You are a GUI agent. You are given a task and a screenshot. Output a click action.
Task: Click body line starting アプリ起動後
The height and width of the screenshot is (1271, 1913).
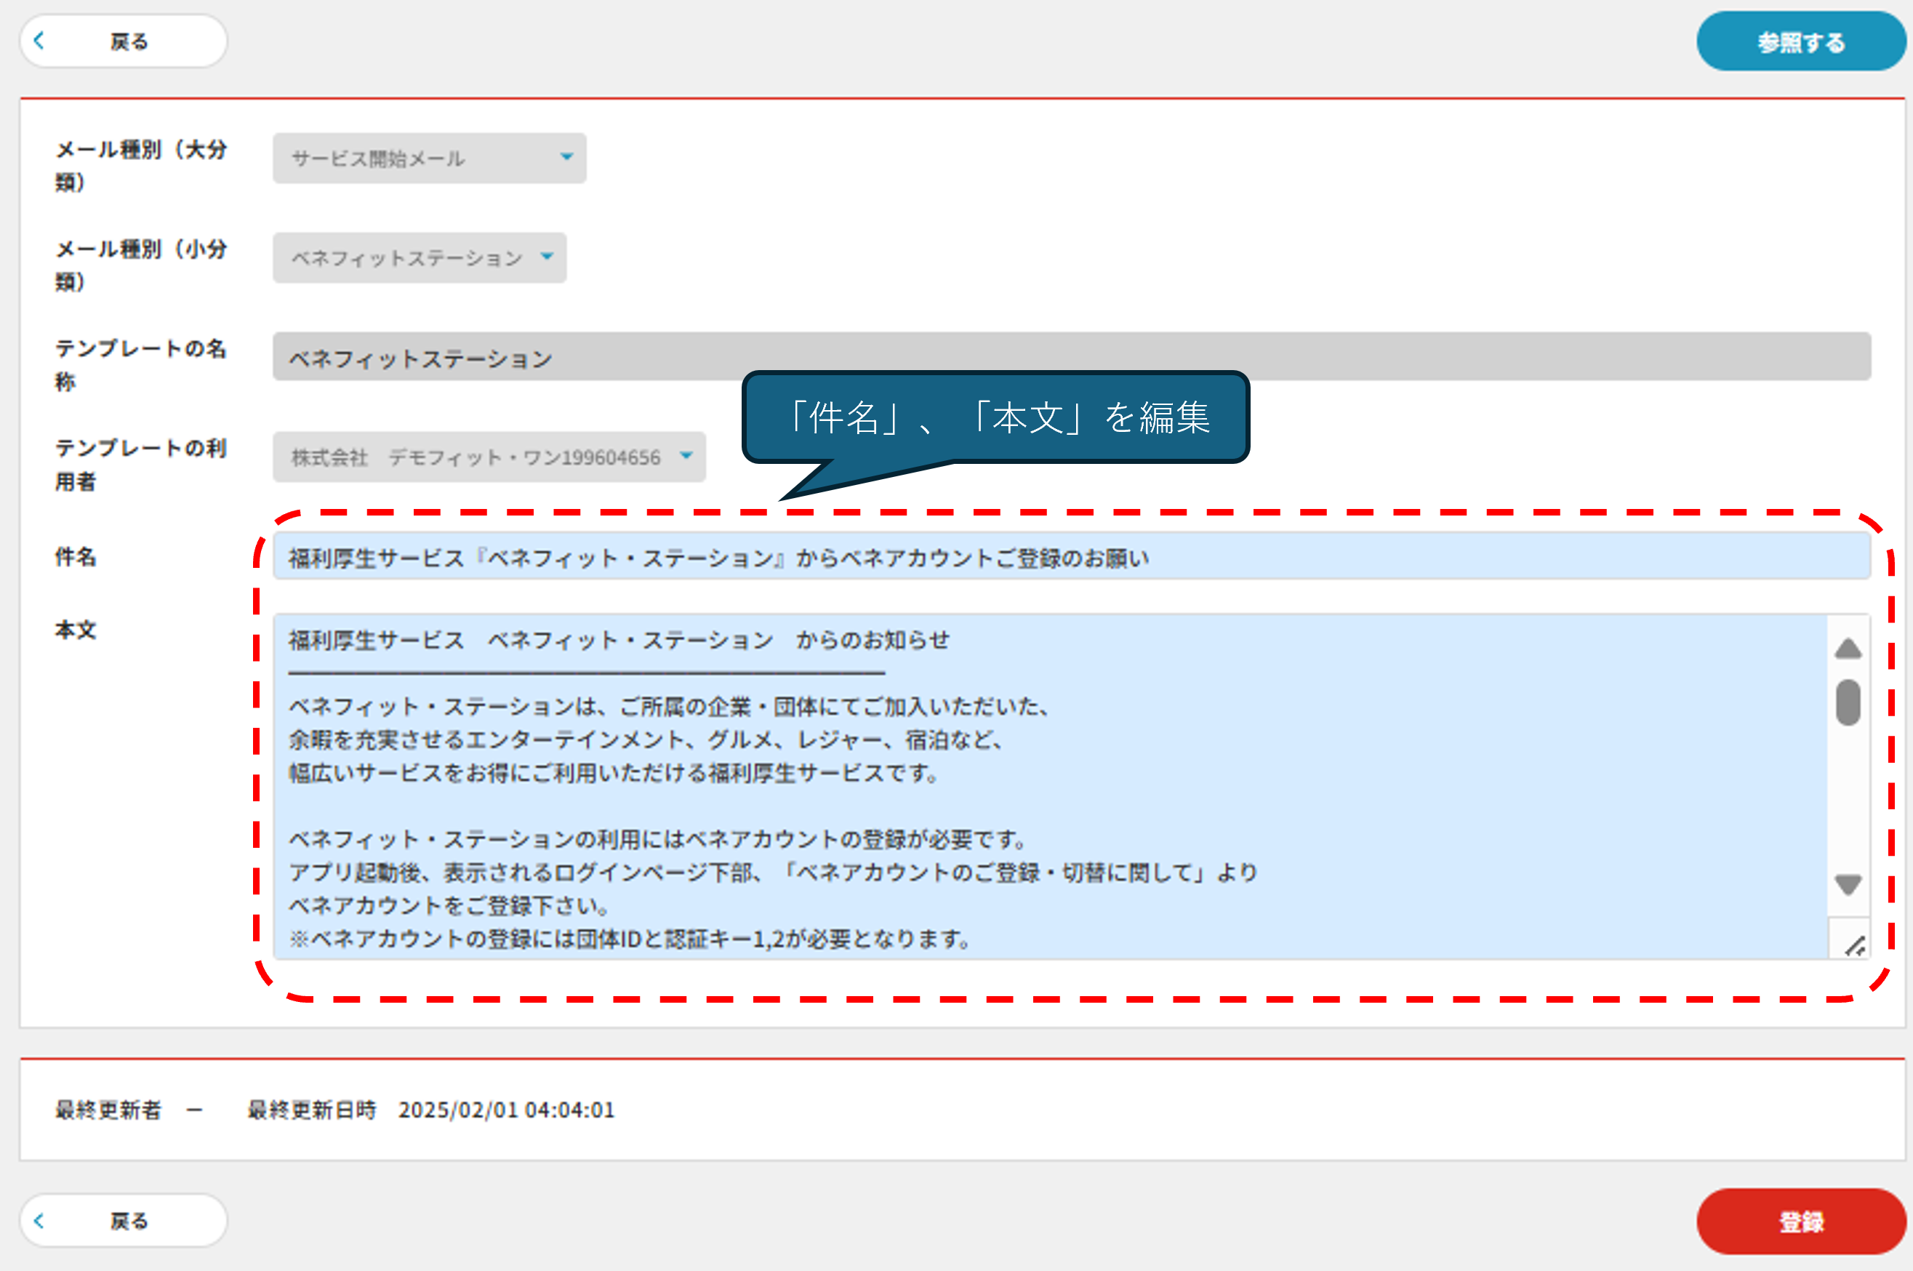pyautogui.click(x=772, y=873)
